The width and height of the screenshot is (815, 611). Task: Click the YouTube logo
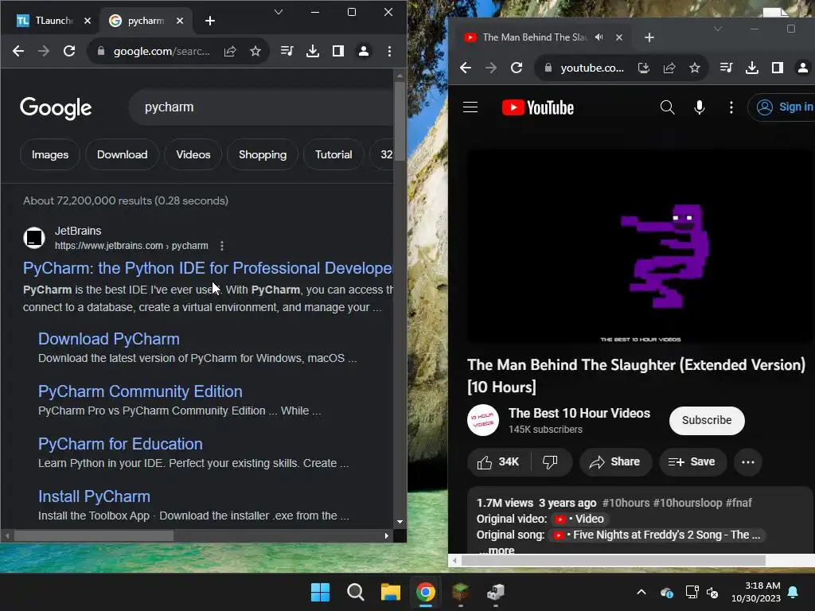pos(538,107)
